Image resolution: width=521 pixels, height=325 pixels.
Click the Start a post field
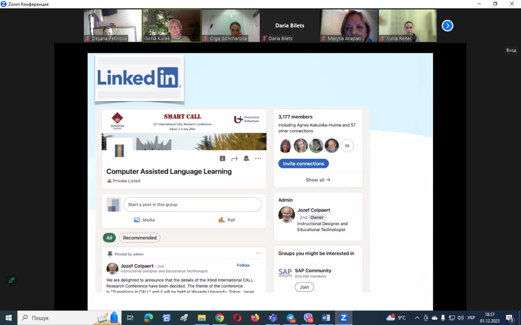tap(192, 205)
